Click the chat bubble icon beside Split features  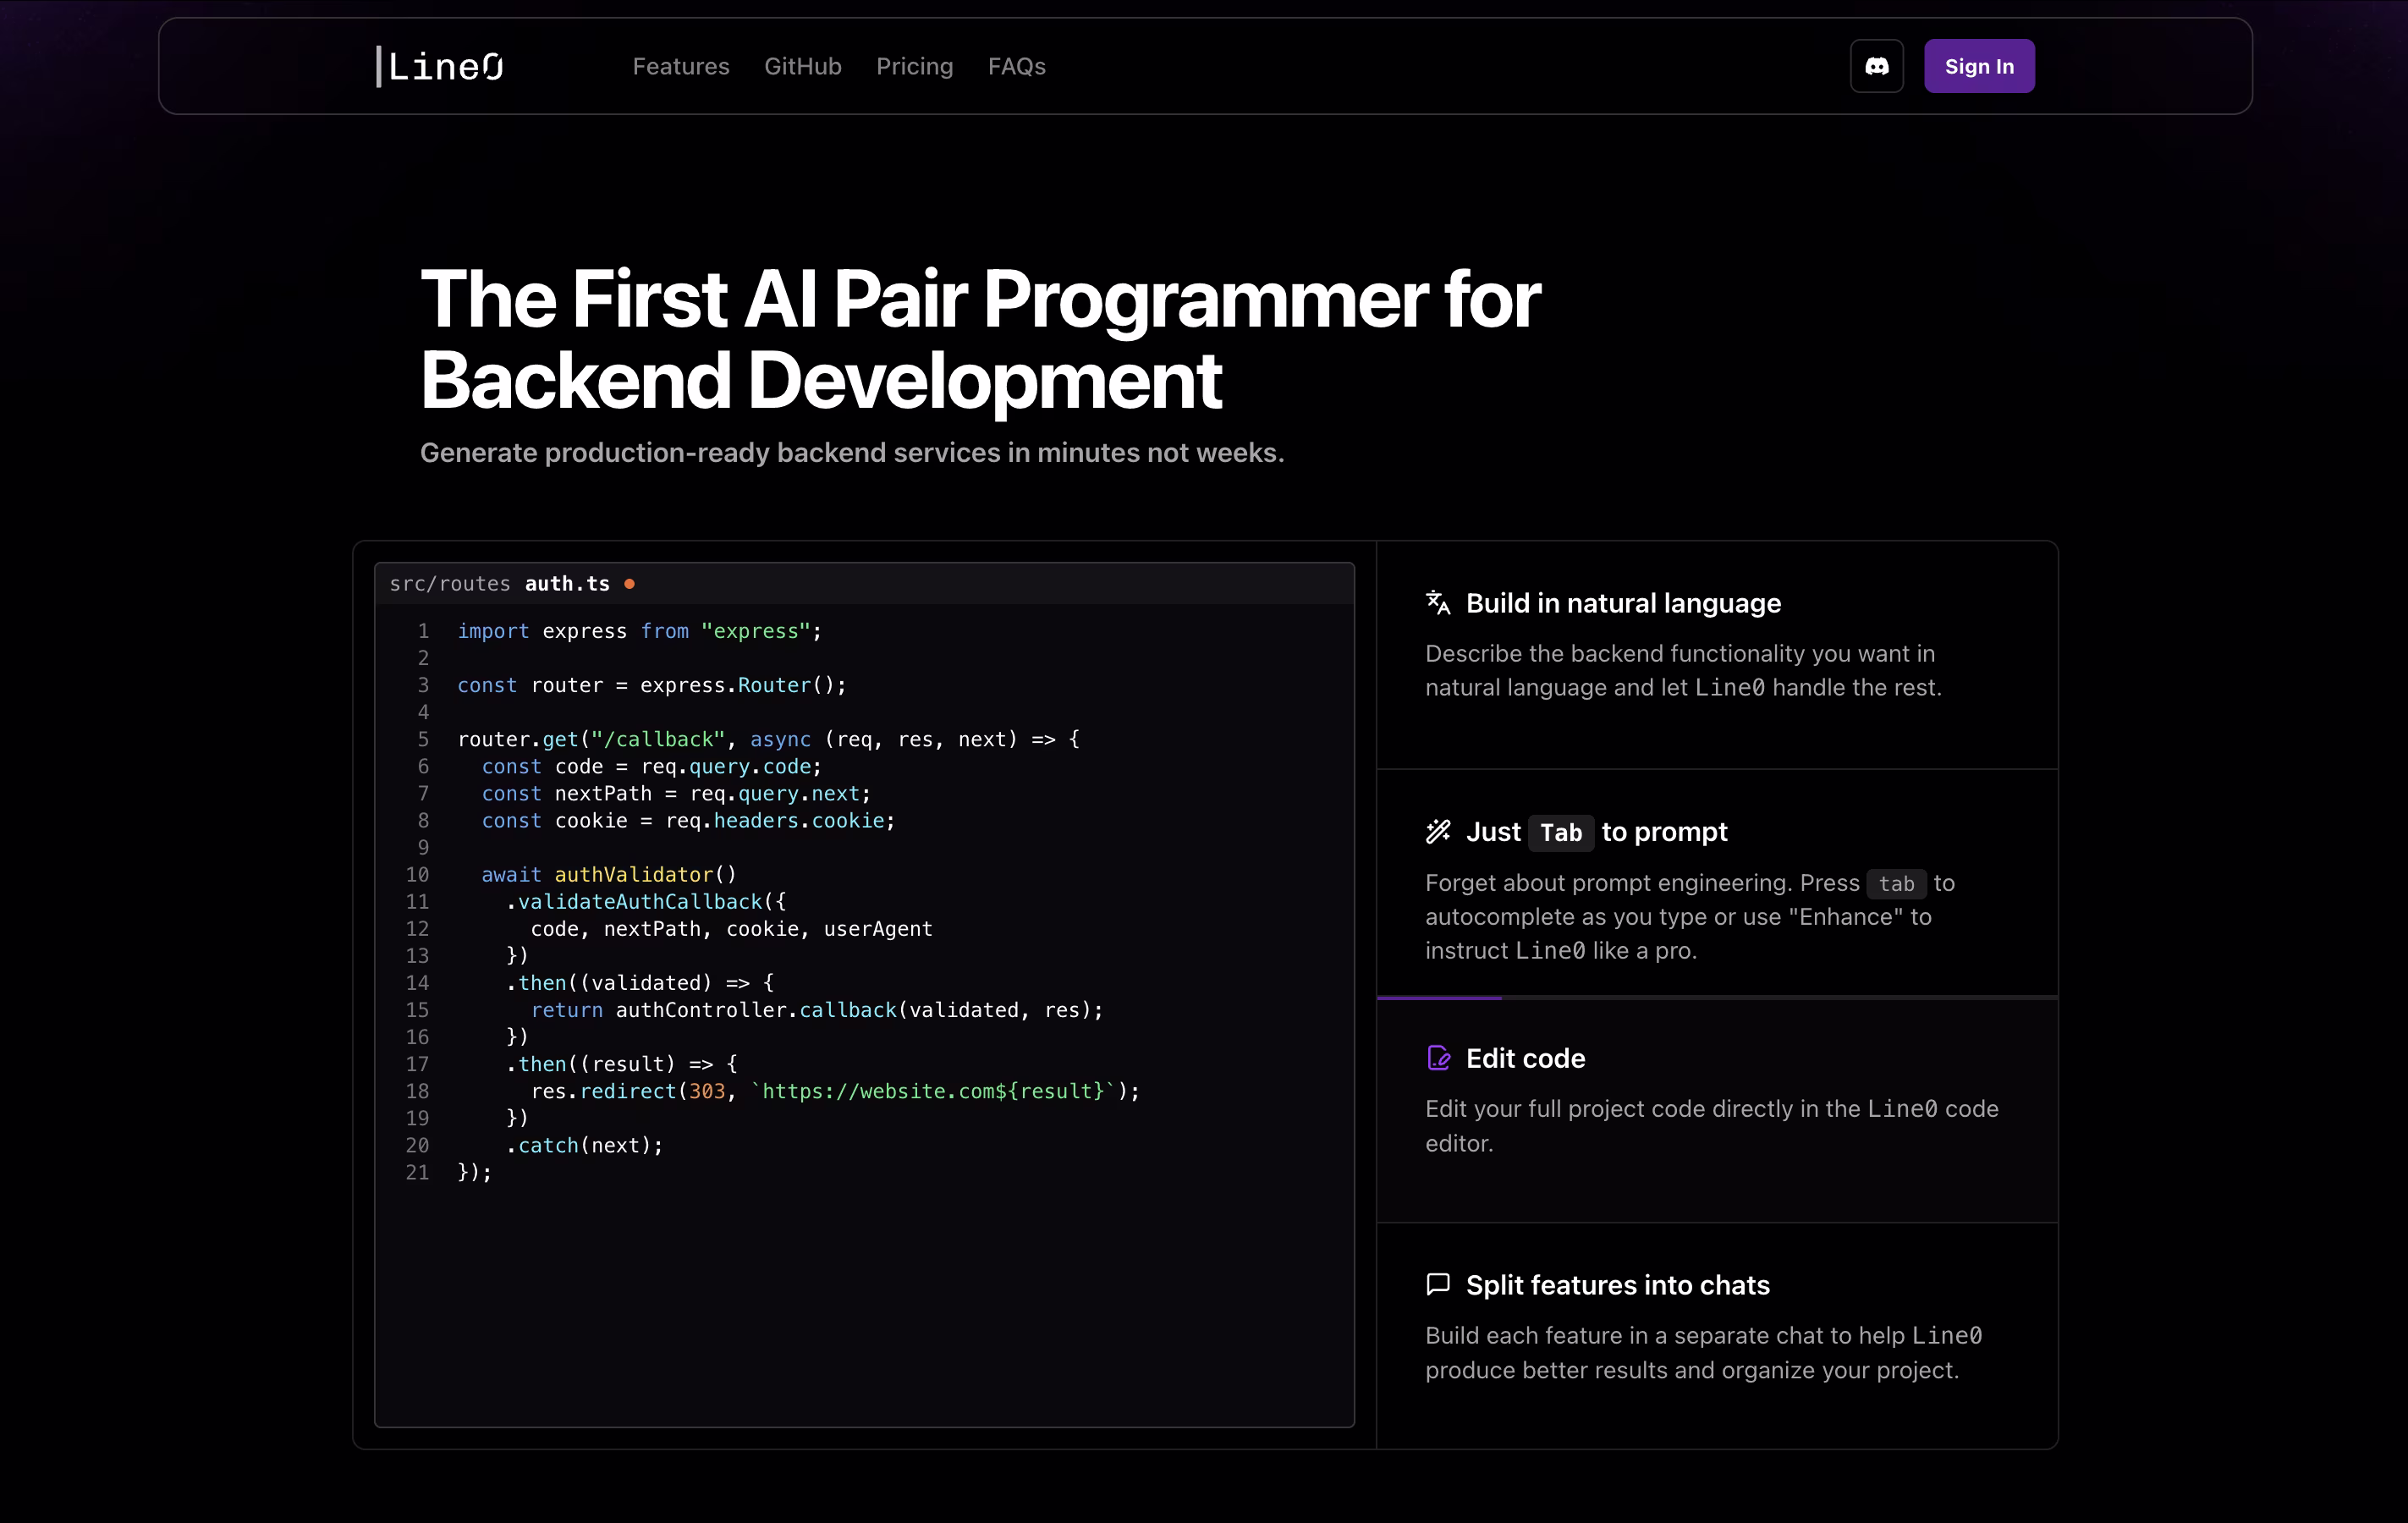1437,1284
